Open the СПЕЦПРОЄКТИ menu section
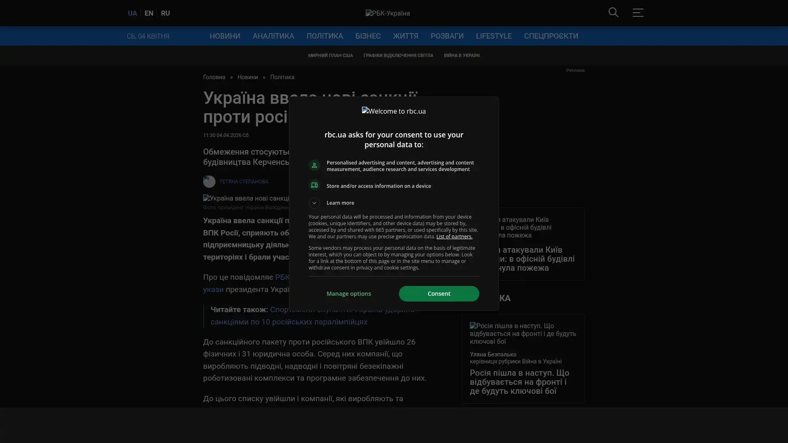Viewport: 788px width, 443px height. (550, 36)
